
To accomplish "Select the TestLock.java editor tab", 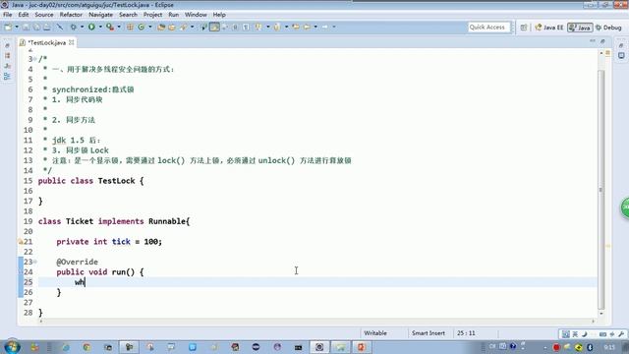I will click(x=46, y=42).
